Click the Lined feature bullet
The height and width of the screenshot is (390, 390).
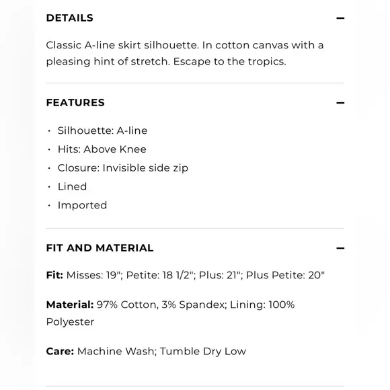[x=72, y=186]
